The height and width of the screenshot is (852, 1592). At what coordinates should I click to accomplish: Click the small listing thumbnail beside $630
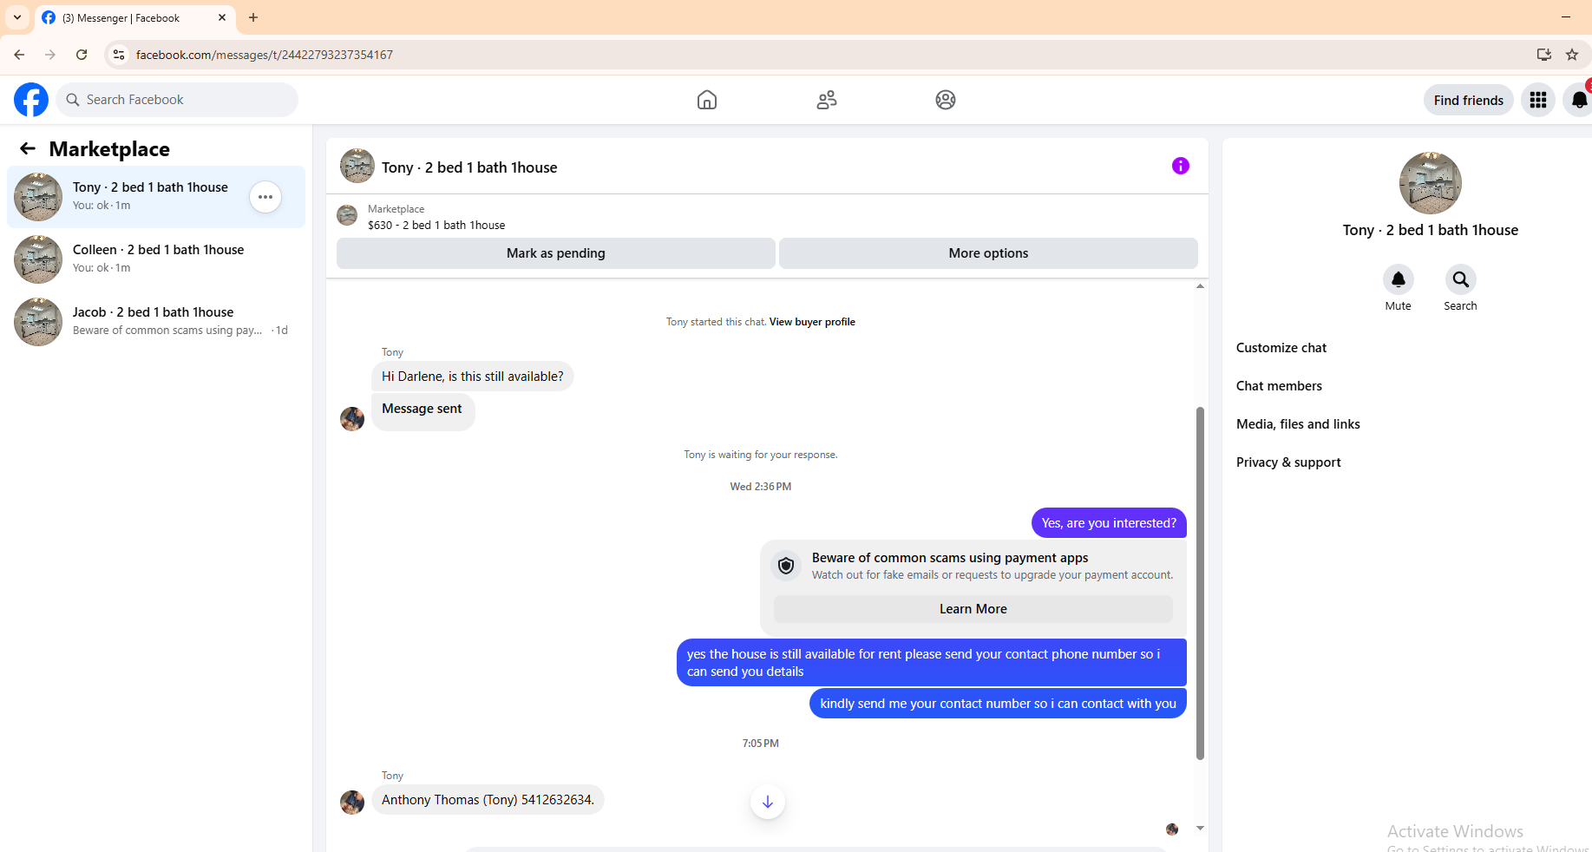pos(347,215)
